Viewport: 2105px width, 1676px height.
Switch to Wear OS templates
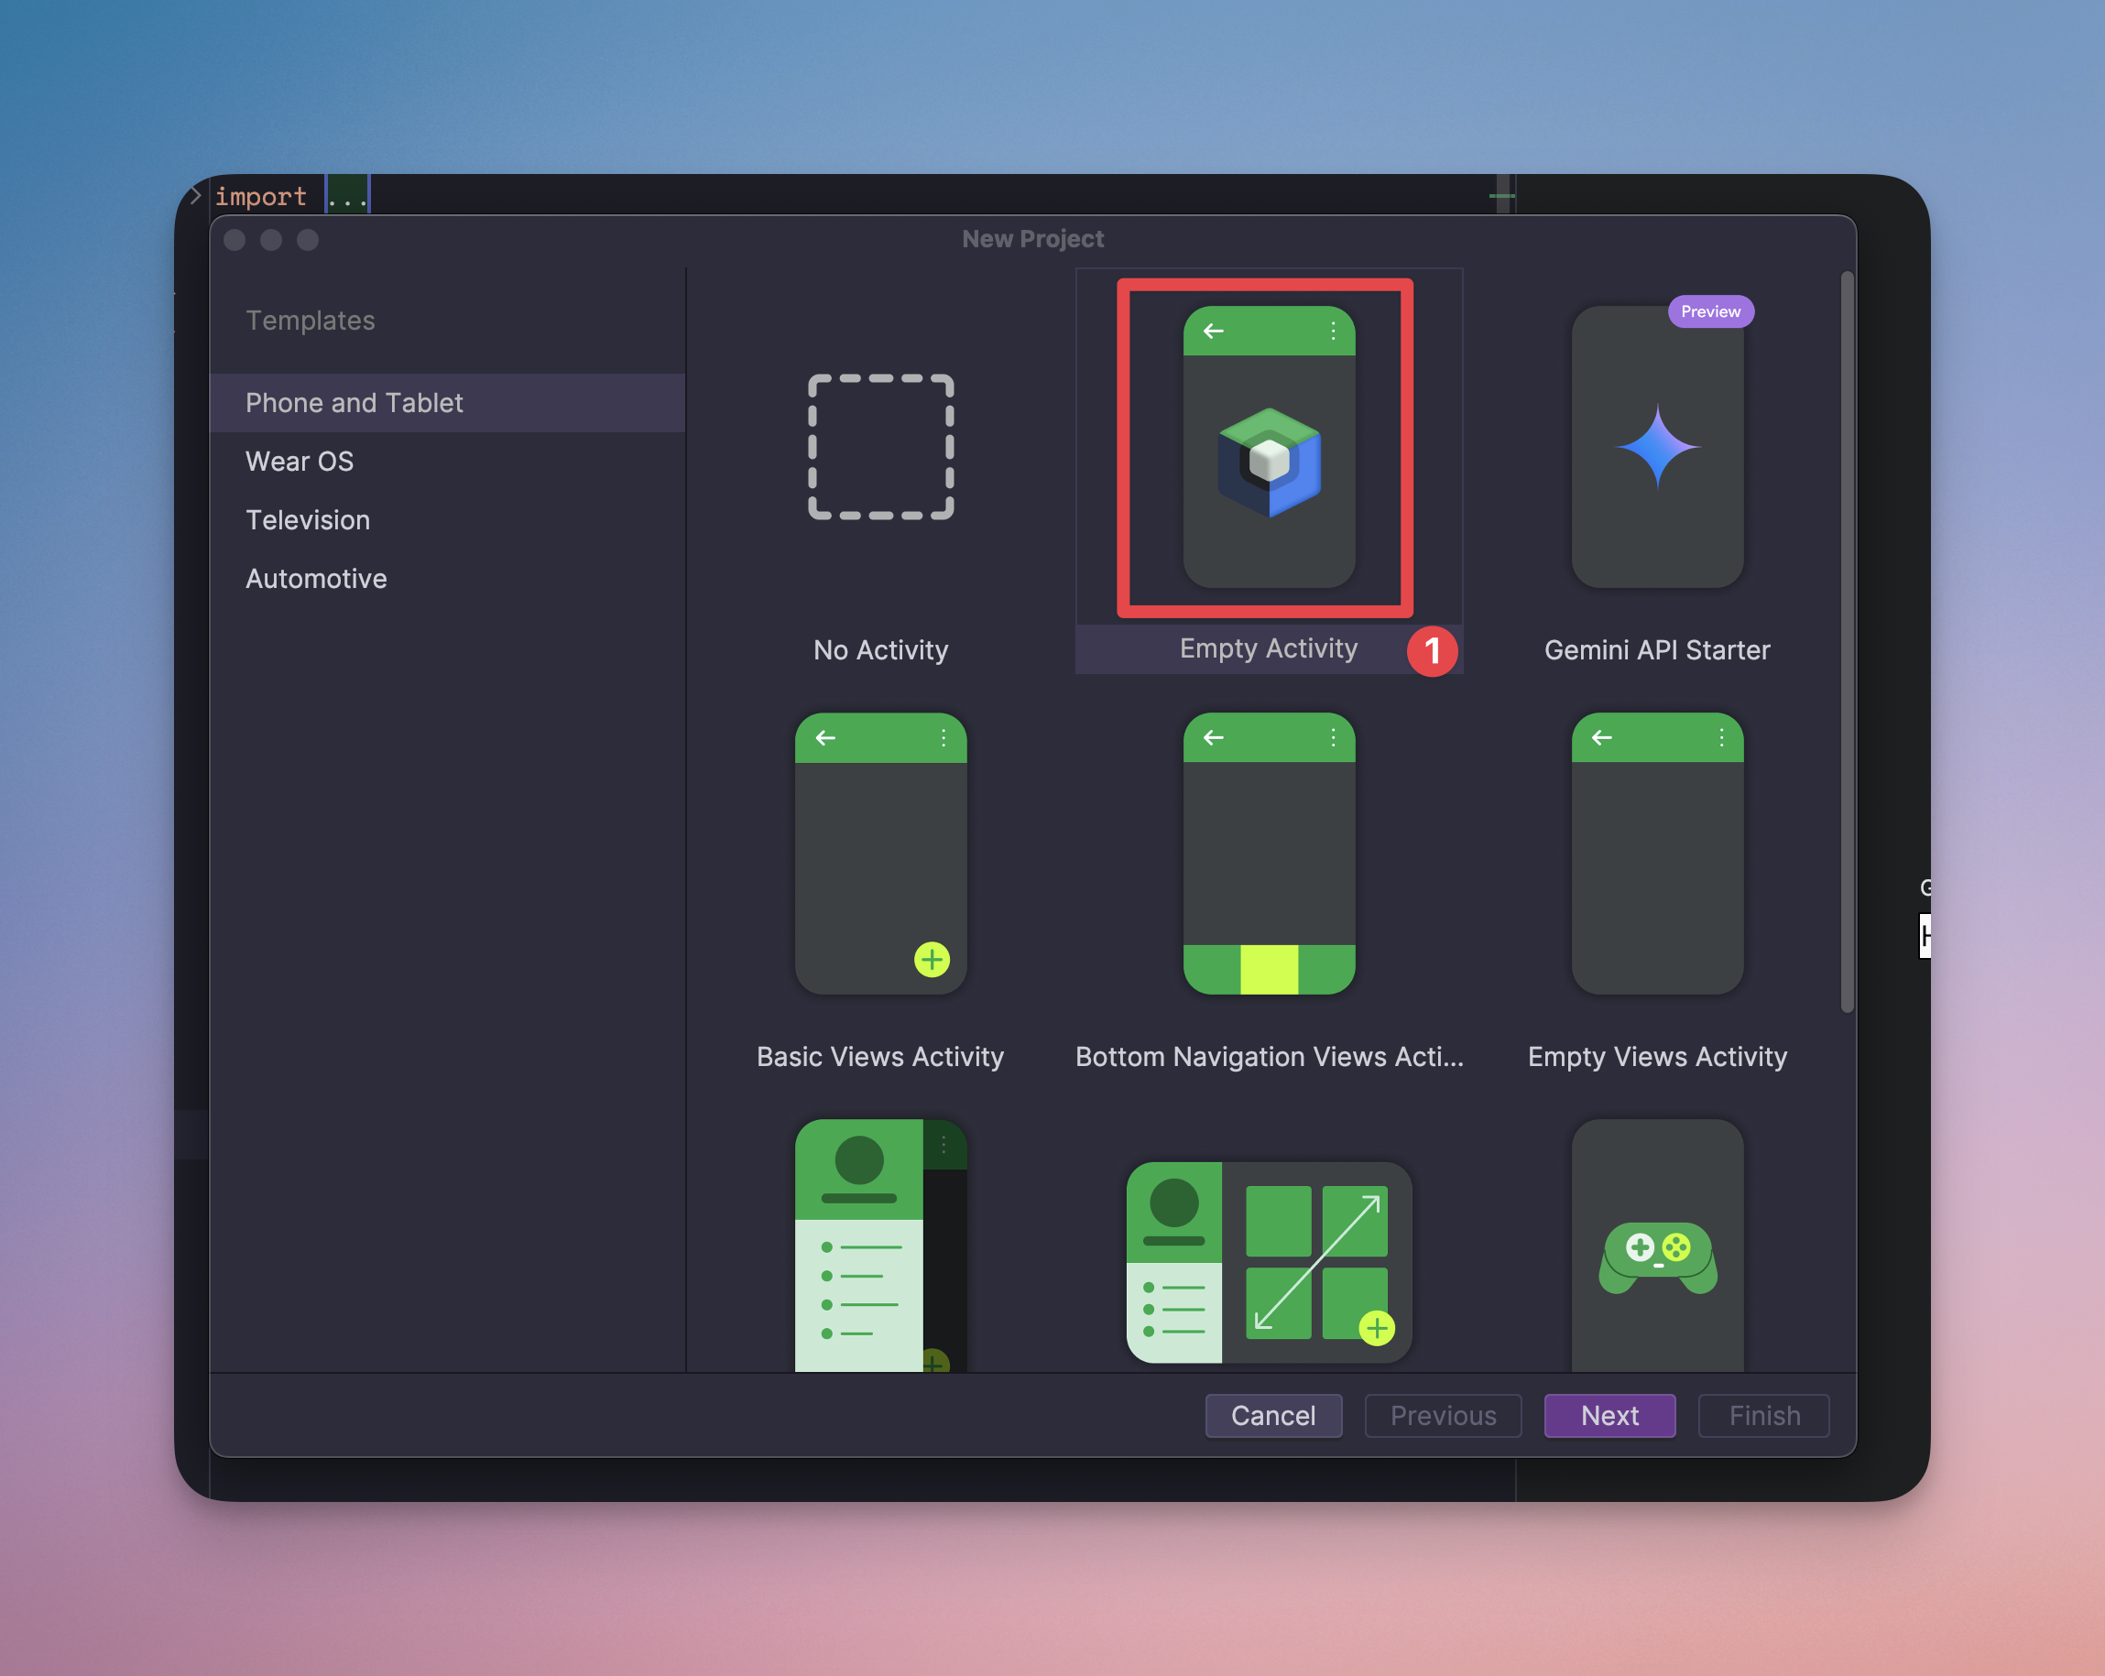coord(300,462)
